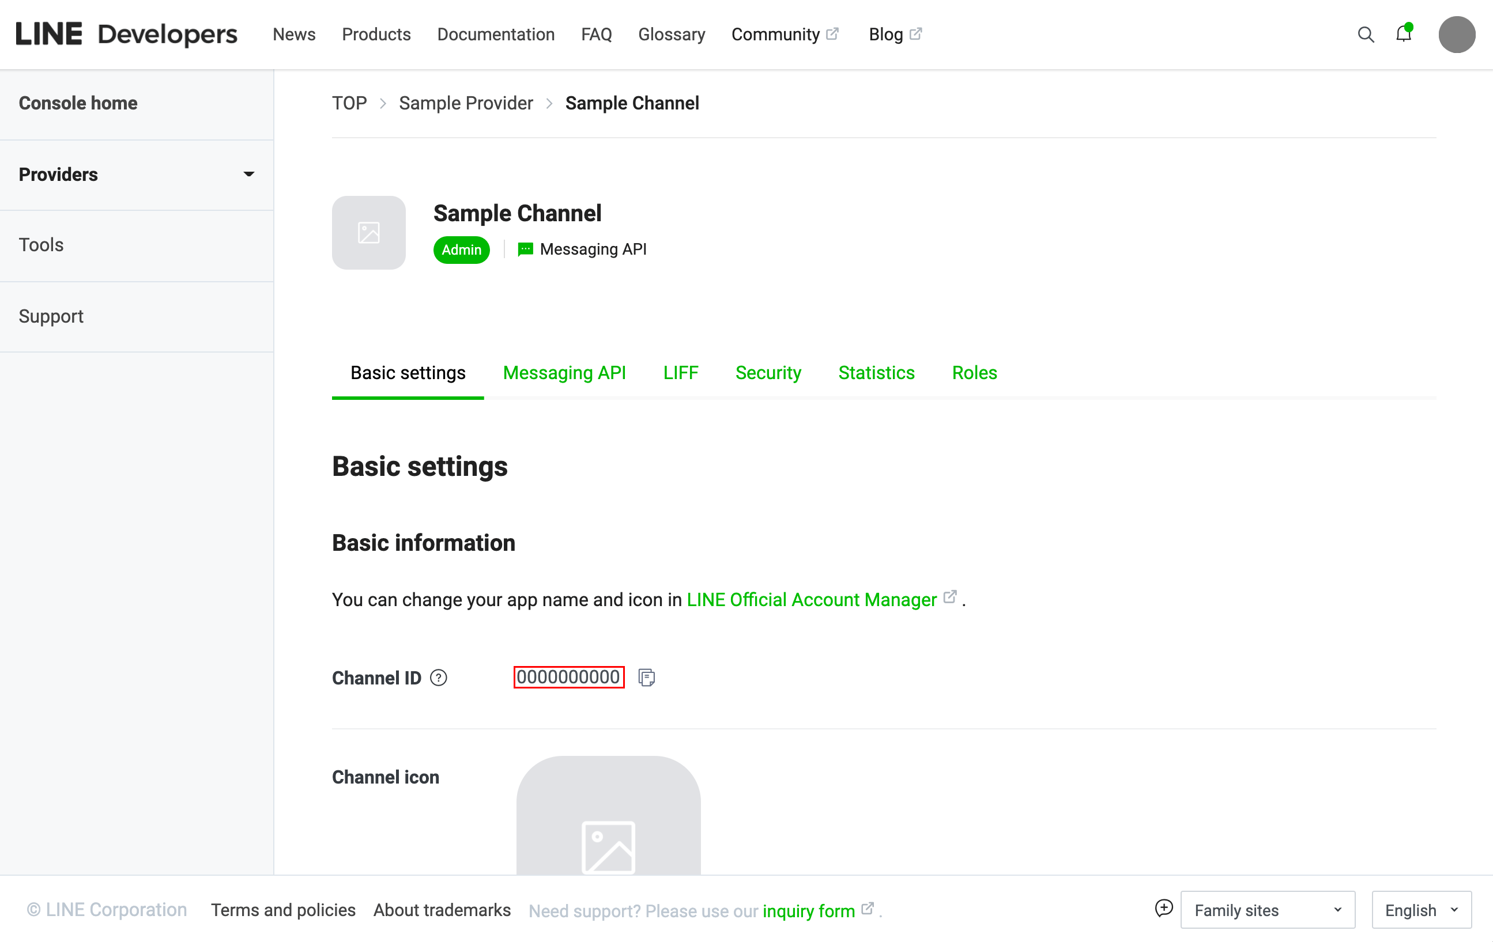This screenshot has width=1493, height=942.
Task: Open the English language dropdown
Action: click(x=1421, y=910)
